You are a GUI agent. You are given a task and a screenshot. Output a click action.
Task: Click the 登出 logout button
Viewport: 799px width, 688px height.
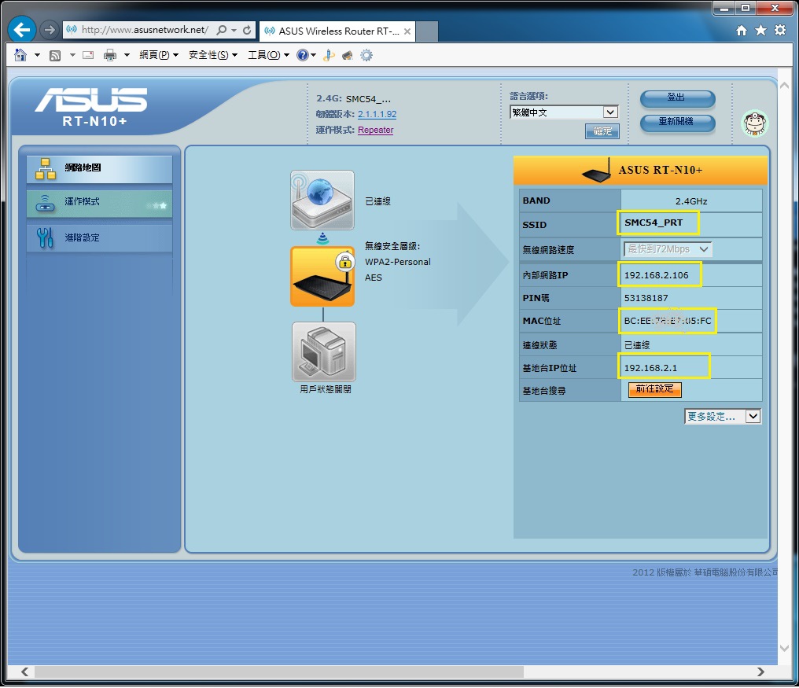[x=677, y=97]
